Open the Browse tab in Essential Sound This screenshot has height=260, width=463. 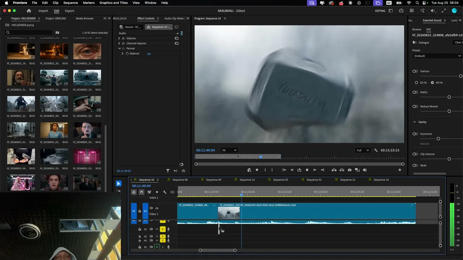coord(417,30)
